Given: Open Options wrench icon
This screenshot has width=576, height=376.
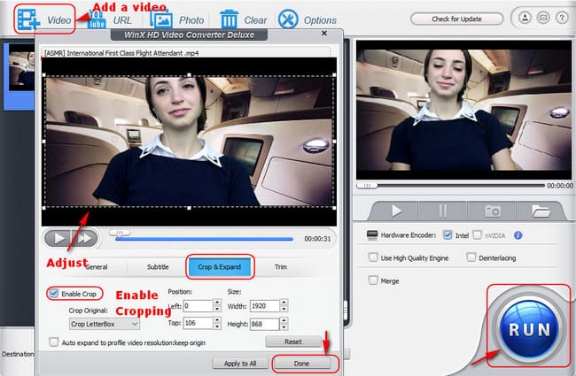Looking at the screenshot, I should pos(288,19).
